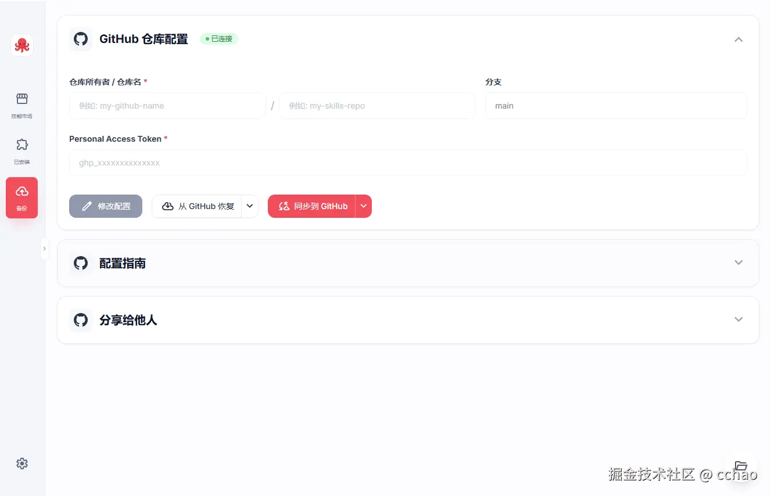This screenshot has height=496, width=771.
Task: Click the 配置指南 heading text
Action: (x=123, y=263)
